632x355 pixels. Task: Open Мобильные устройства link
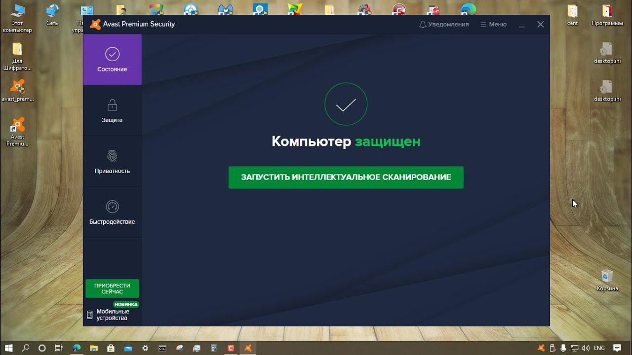tap(108, 315)
